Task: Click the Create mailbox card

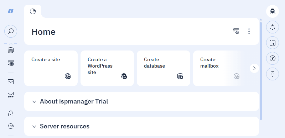Action: (218, 68)
